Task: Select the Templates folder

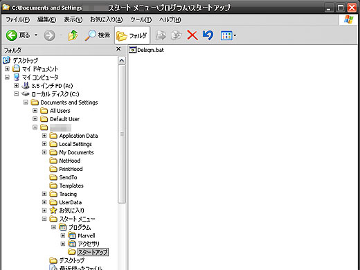Action: pos(71,186)
